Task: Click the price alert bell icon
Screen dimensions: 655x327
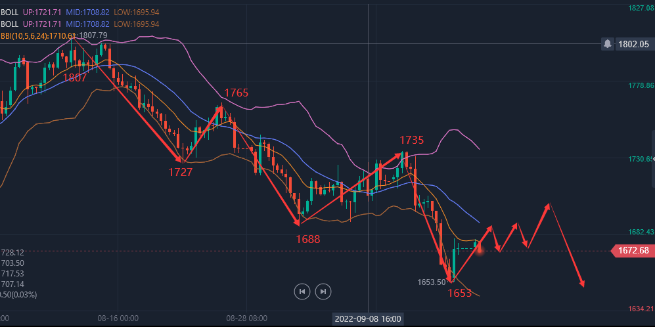Action: [x=608, y=44]
